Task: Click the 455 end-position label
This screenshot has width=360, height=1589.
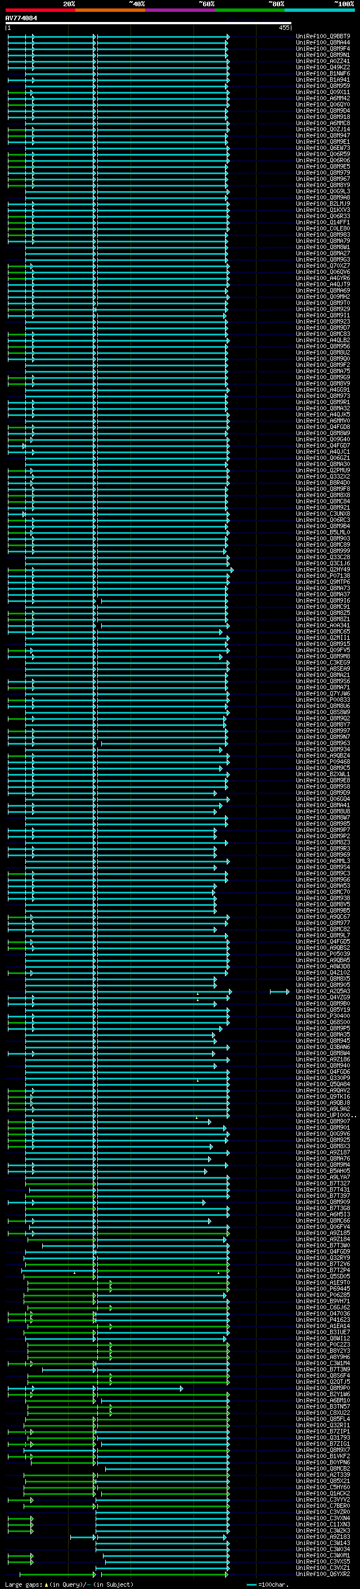Action: (283, 28)
